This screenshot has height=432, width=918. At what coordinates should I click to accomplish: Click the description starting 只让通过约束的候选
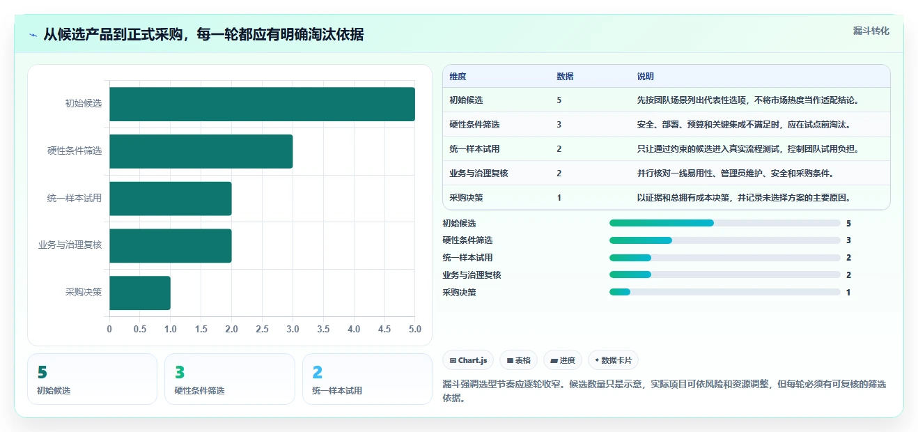coord(747,149)
